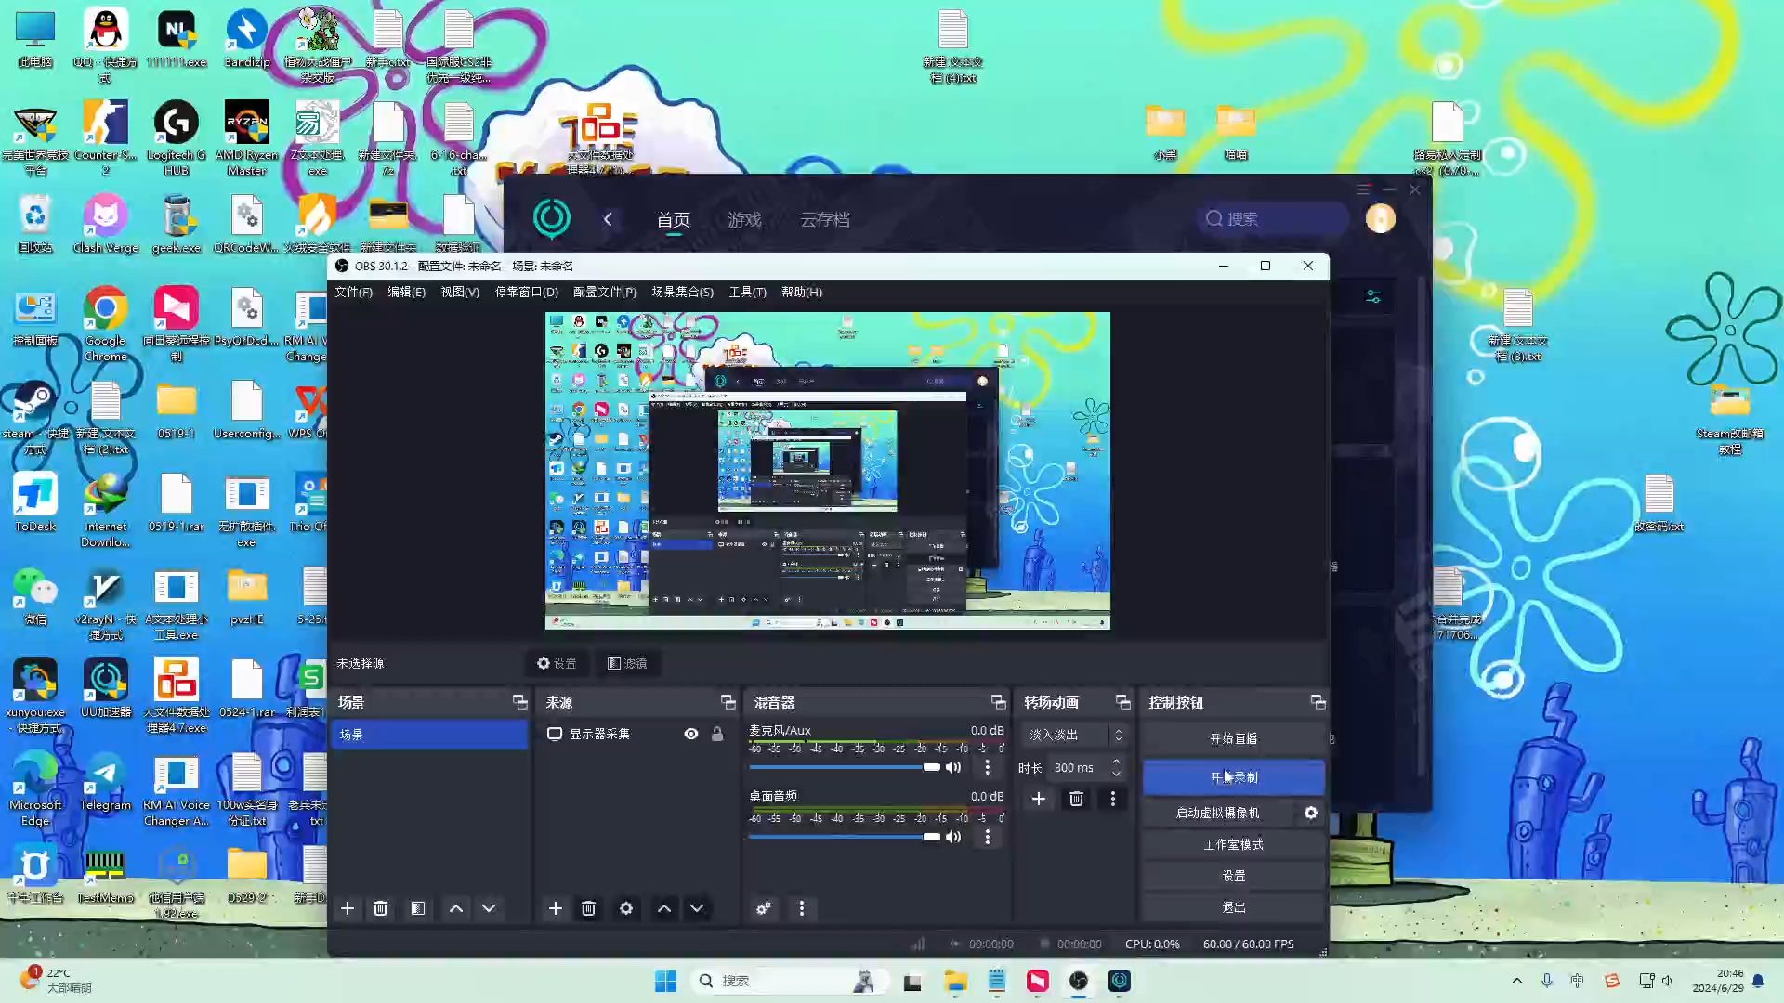Click 搜索 field in game launcher
This screenshot has height=1003, width=1784.
(1273, 218)
